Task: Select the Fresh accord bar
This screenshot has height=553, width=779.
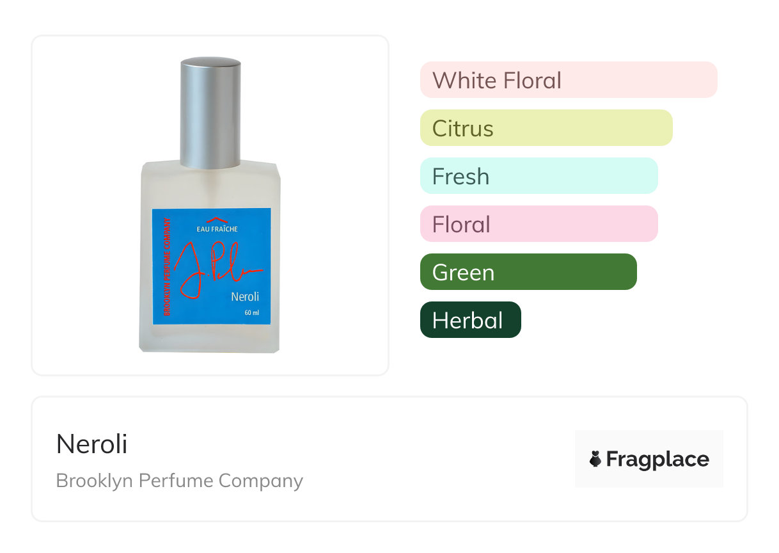Action: pos(539,176)
